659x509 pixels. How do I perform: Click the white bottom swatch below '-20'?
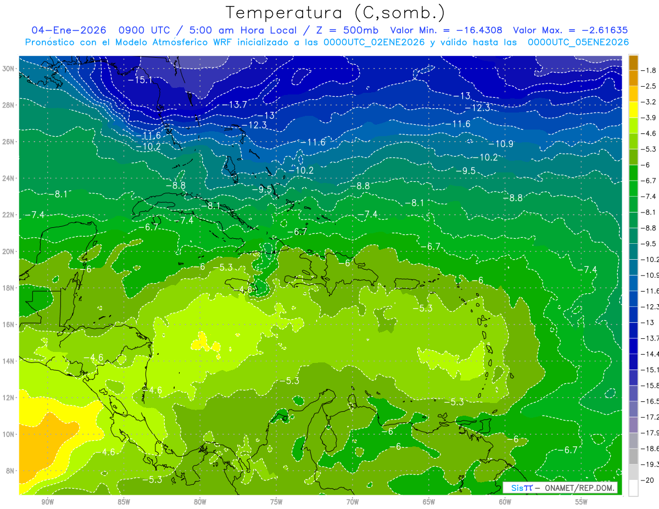pyautogui.click(x=633, y=488)
